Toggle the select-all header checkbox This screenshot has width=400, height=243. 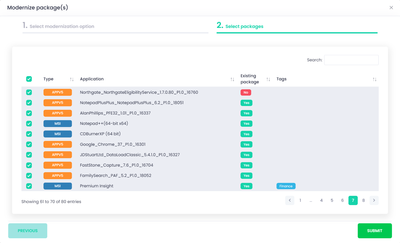click(x=29, y=79)
